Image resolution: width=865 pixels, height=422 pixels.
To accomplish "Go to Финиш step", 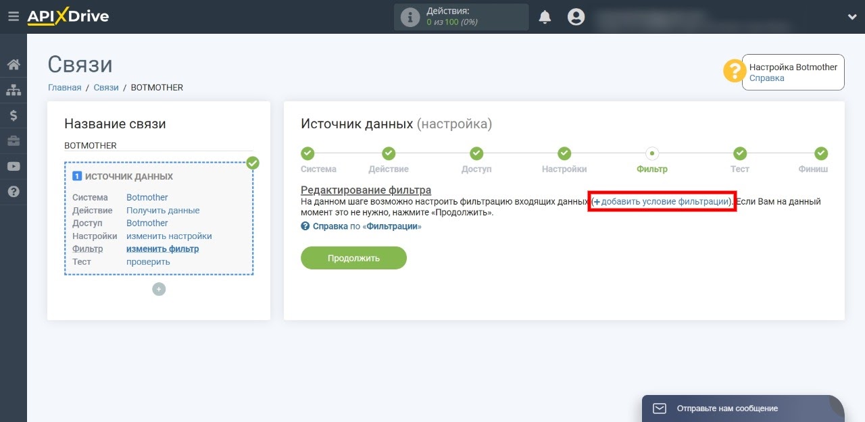I will tap(821, 153).
